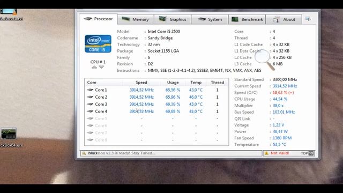Click CPU Usage value 44,54 %

coord(280,99)
